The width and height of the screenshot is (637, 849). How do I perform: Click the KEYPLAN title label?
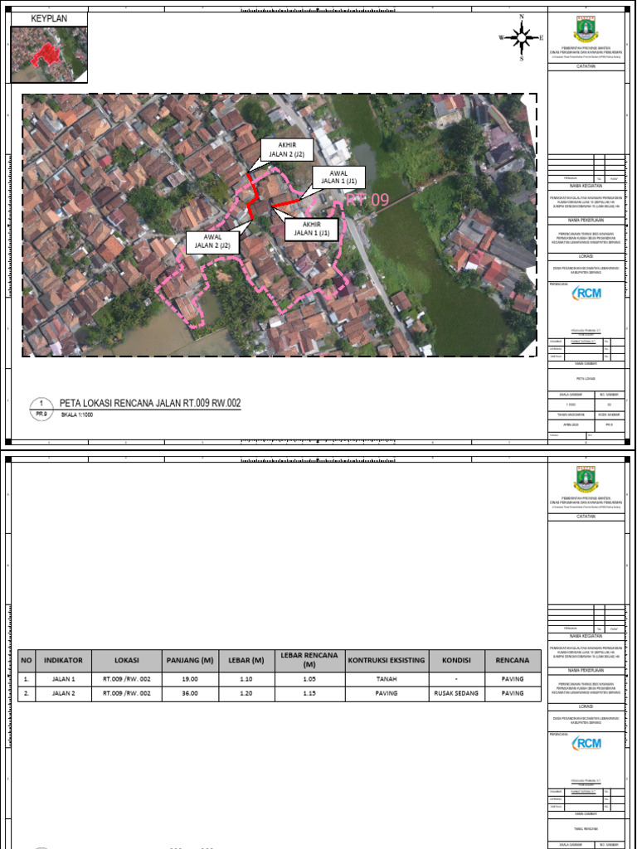pos(49,19)
